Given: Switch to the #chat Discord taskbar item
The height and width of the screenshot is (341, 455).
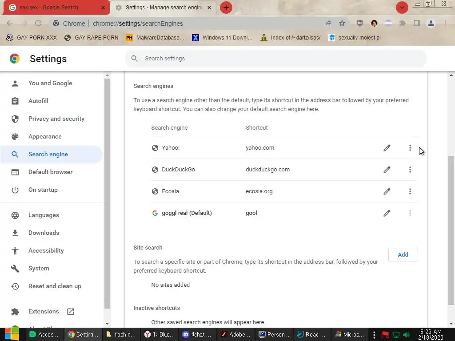Looking at the screenshot, I should [x=197, y=334].
